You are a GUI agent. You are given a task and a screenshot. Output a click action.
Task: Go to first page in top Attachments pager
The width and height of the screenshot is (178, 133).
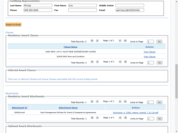click(92, 101)
